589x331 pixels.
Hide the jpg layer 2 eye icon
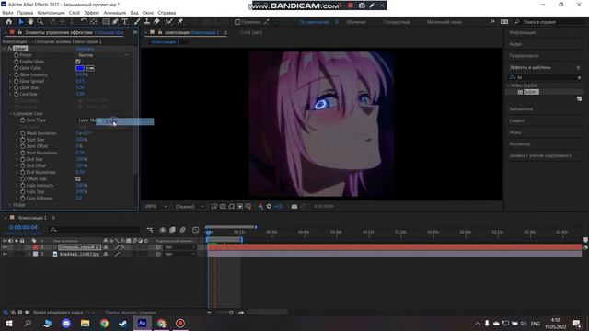(5, 254)
